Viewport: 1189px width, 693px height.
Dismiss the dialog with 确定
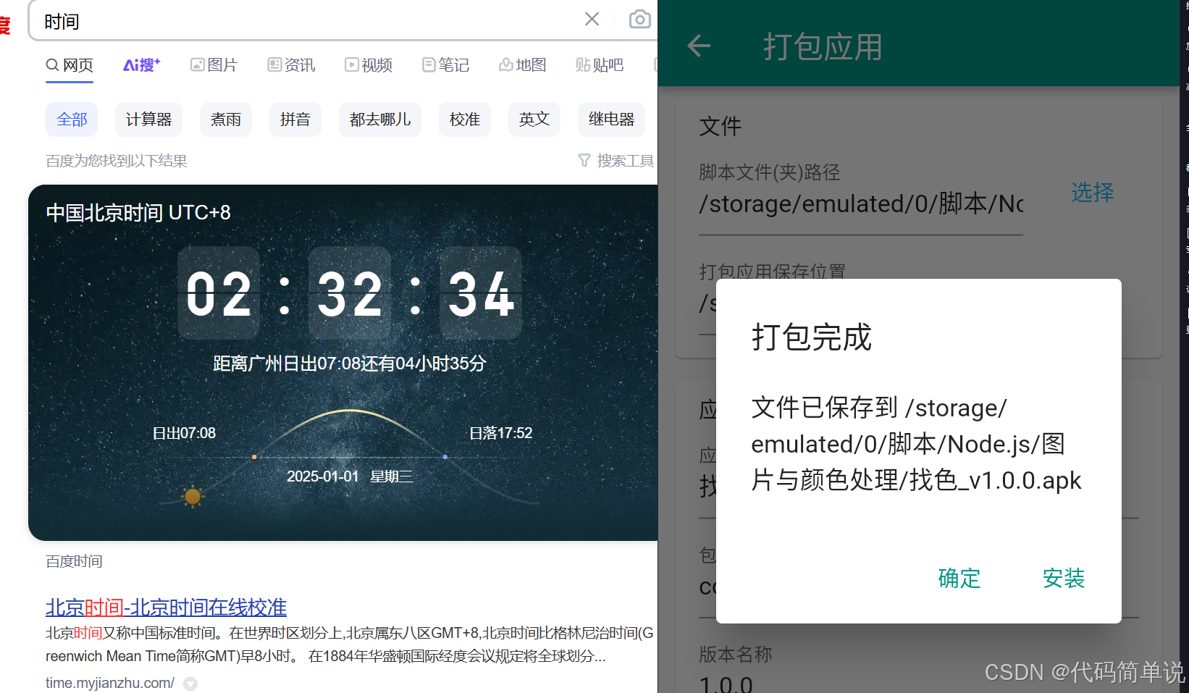(x=959, y=578)
